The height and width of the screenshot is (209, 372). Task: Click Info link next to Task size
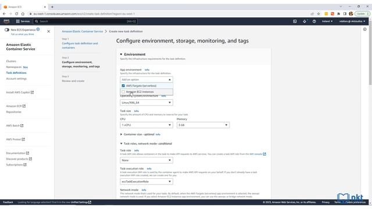136,111
